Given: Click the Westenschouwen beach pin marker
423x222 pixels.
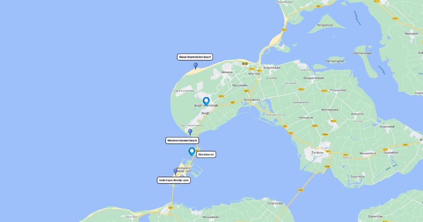Looking at the screenshot, I should (x=190, y=132).
